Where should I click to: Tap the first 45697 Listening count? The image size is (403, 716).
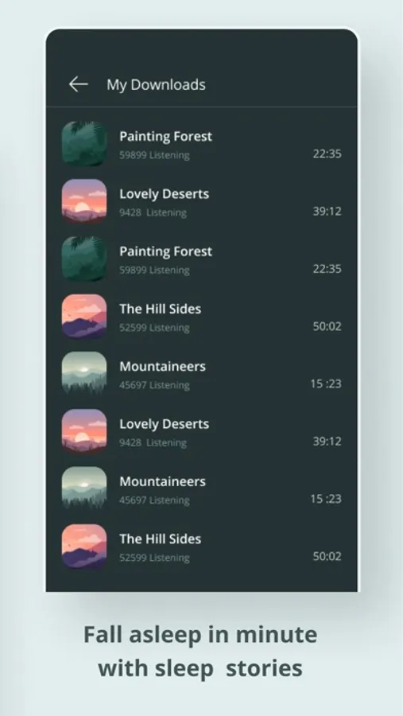coord(154,385)
